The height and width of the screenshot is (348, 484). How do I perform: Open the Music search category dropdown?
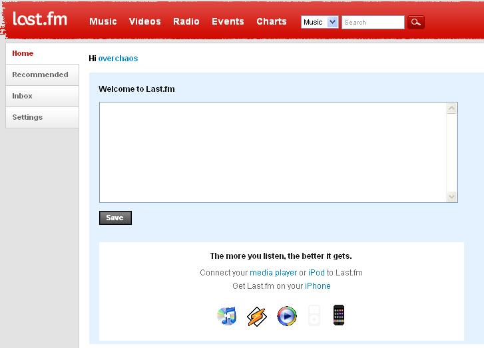click(x=320, y=22)
